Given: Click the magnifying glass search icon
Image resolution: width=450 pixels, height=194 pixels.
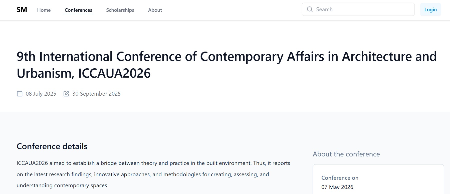Looking at the screenshot, I should click(310, 10).
